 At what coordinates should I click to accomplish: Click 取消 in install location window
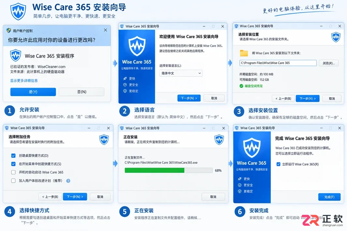click(x=332, y=99)
